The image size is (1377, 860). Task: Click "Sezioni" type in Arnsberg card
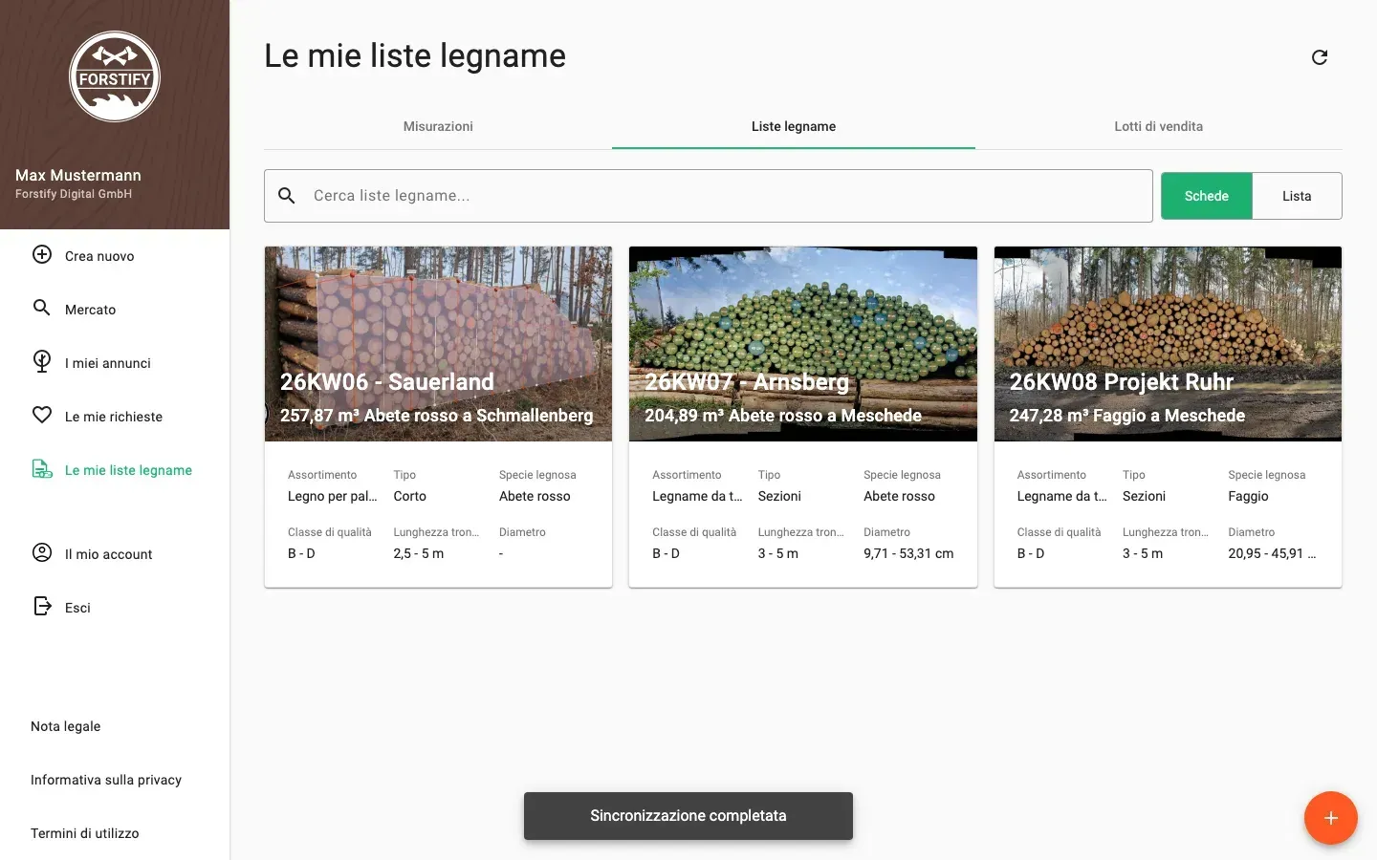779,496
